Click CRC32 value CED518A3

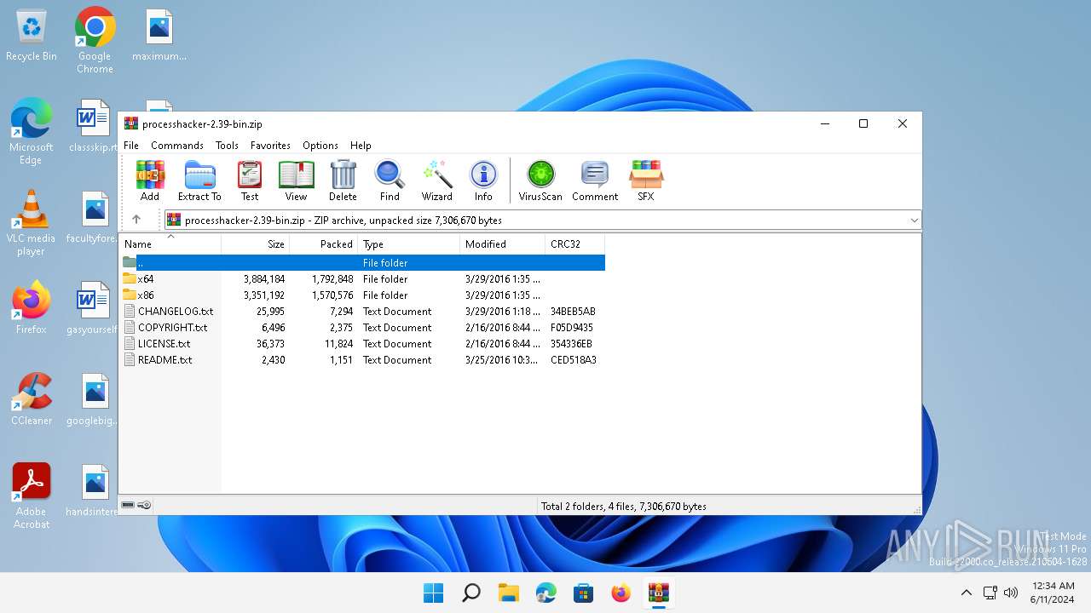(574, 360)
